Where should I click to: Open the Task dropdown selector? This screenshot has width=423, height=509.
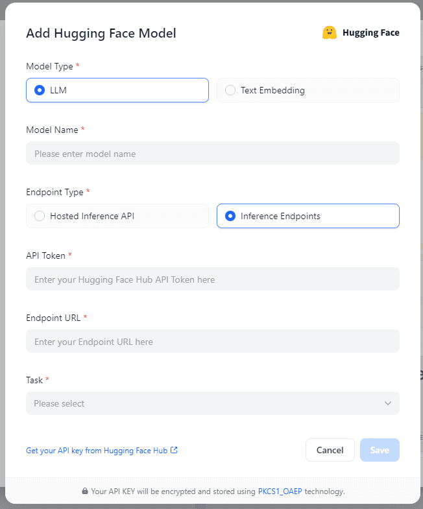[212, 403]
